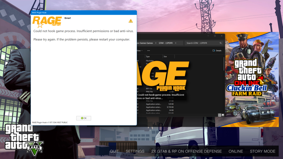Choose ONLINE in the GTA menu
The width and height of the screenshot is (283, 159).
coord(236,151)
